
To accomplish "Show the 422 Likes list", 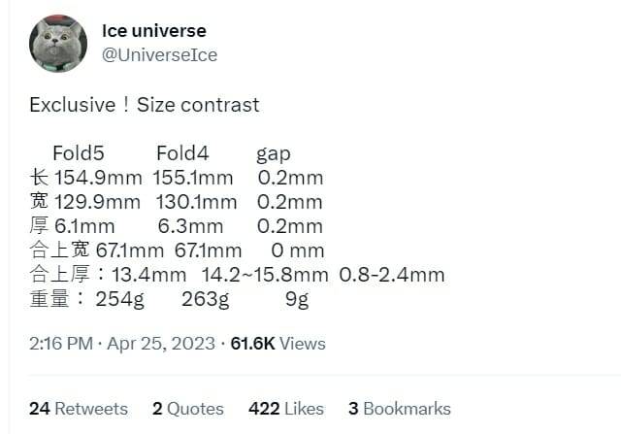I will point(287,409).
